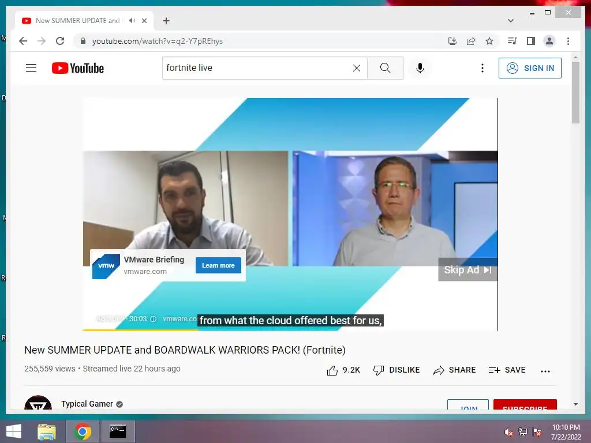Mute tab via speaker icon on tab

[x=132, y=21]
